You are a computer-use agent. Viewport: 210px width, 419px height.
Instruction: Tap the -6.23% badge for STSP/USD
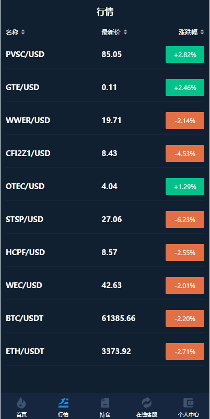(x=185, y=219)
